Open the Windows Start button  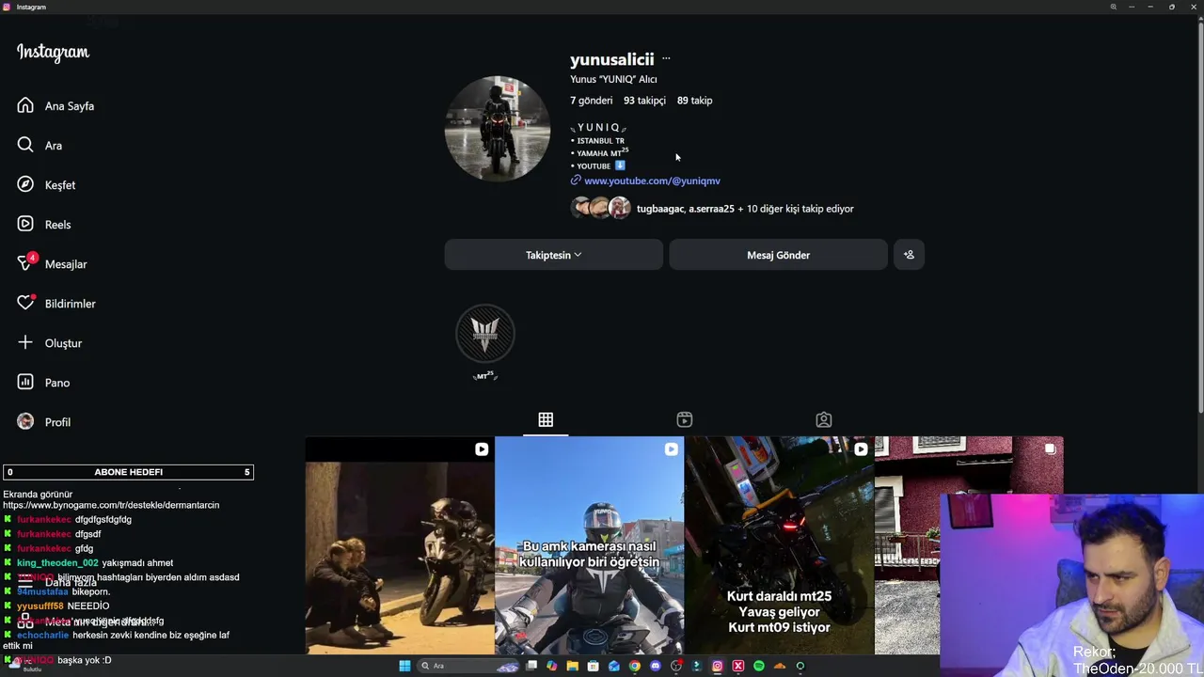404,666
